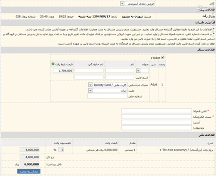Click the مقدار column header
216x176 pixels.
(x=132, y=143)
